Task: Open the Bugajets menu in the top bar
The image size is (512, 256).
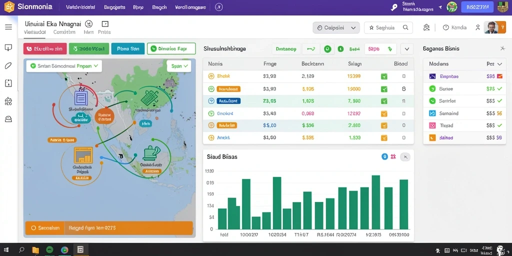Action: 114,7
